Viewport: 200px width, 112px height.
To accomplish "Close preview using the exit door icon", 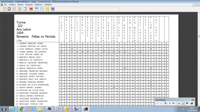I will pos(187,103).
